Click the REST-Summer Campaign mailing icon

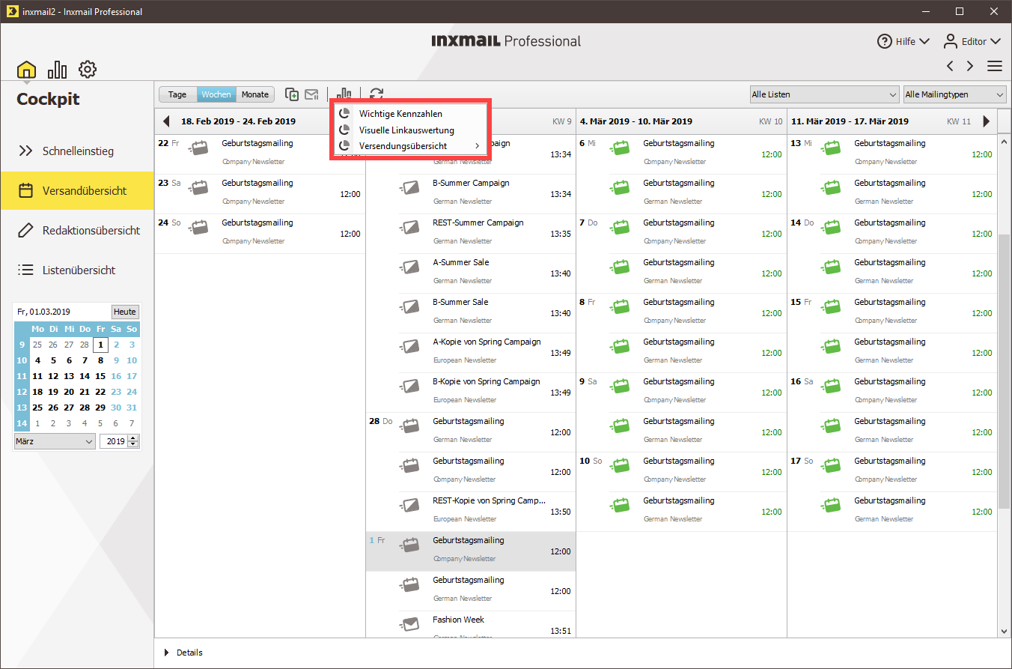(x=409, y=227)
